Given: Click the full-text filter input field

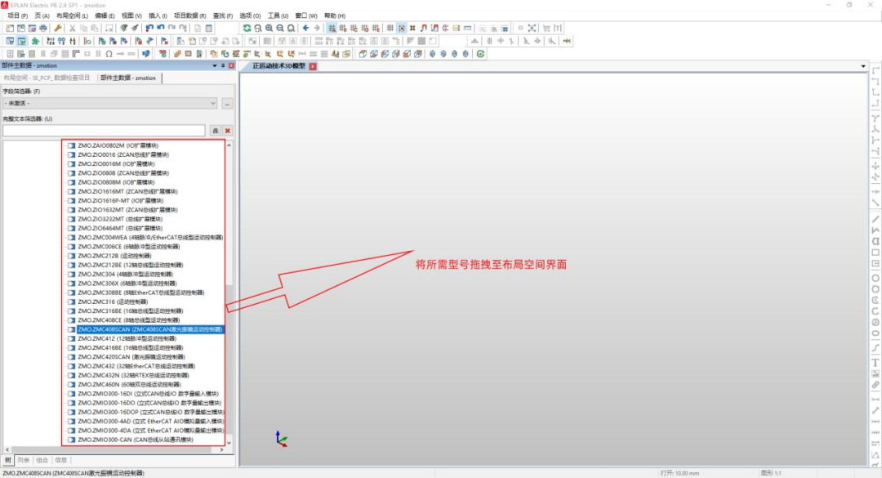Looking at the screenshot, I should coord(104,131).
